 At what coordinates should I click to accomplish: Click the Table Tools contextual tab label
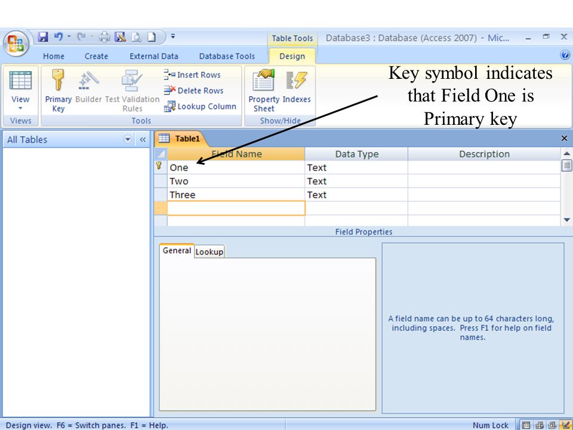292,38
